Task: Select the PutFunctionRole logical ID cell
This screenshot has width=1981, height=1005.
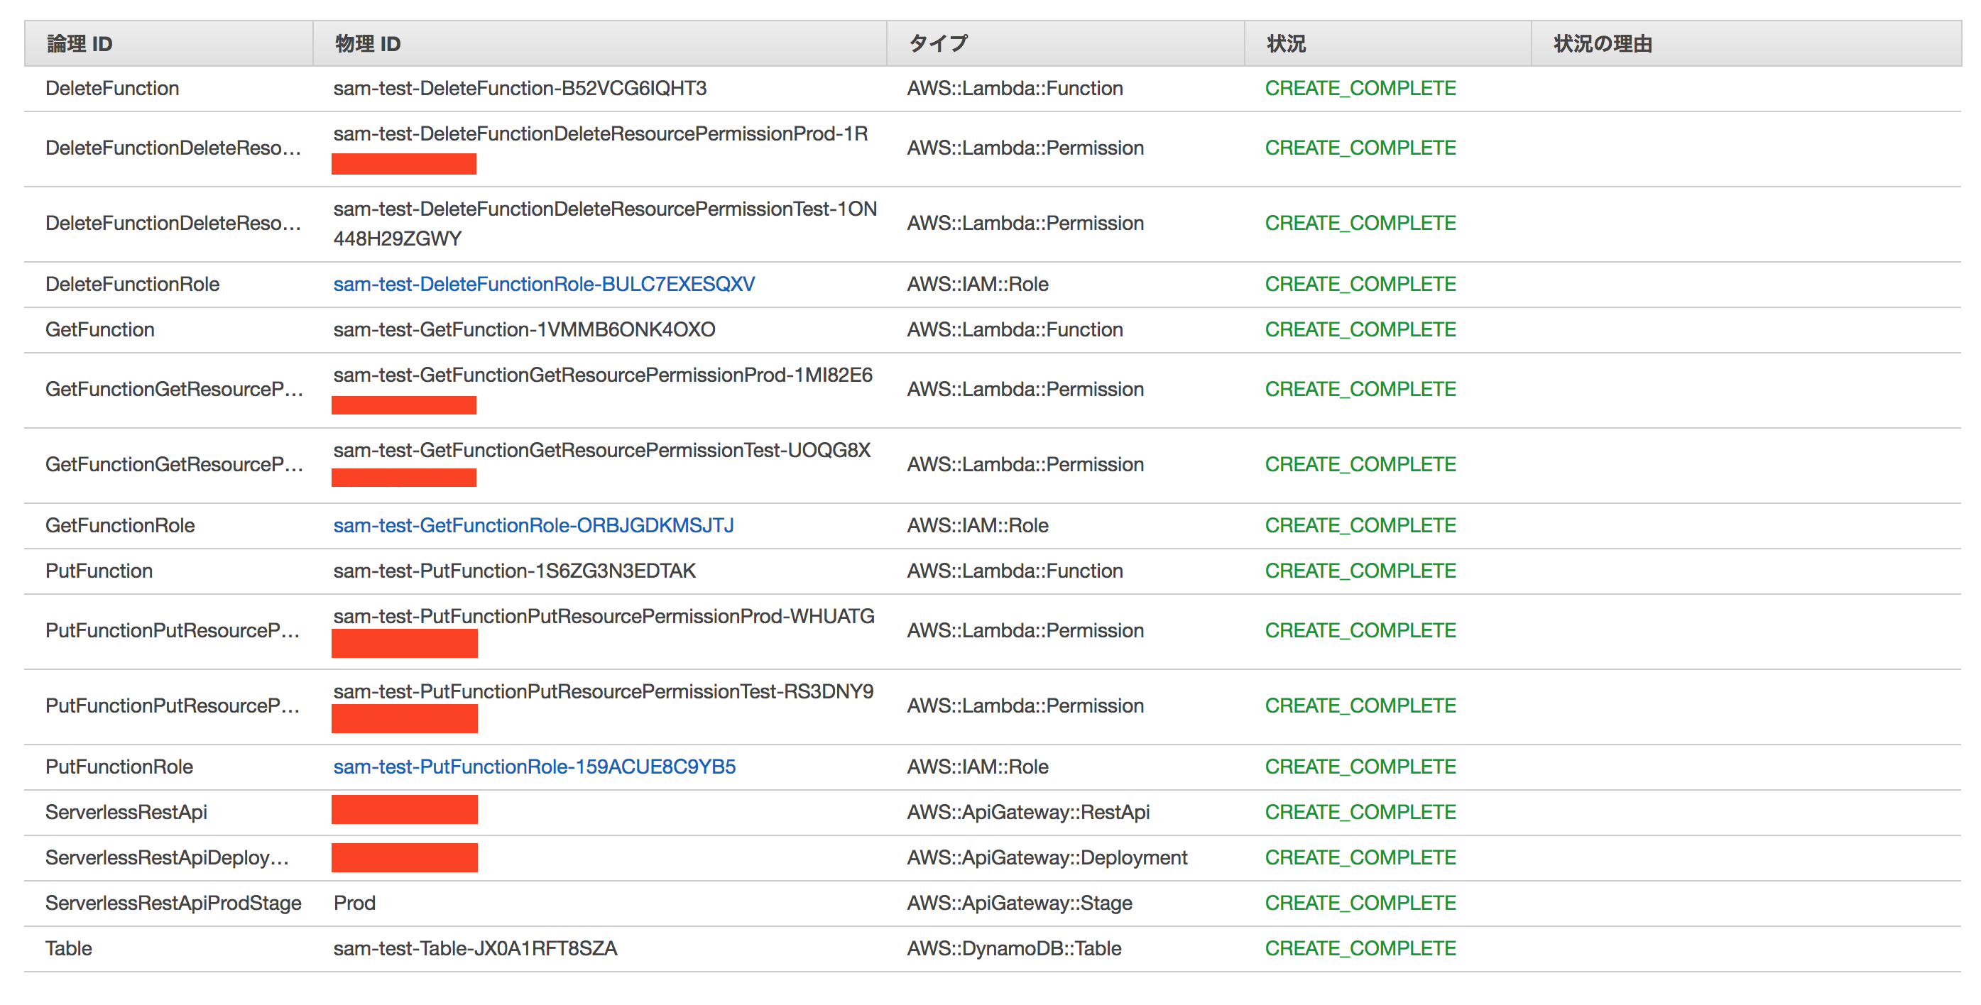Action: [x=119, y=767]
